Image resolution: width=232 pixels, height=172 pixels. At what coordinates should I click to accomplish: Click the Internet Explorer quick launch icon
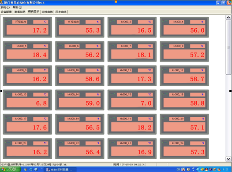(31, 169)
